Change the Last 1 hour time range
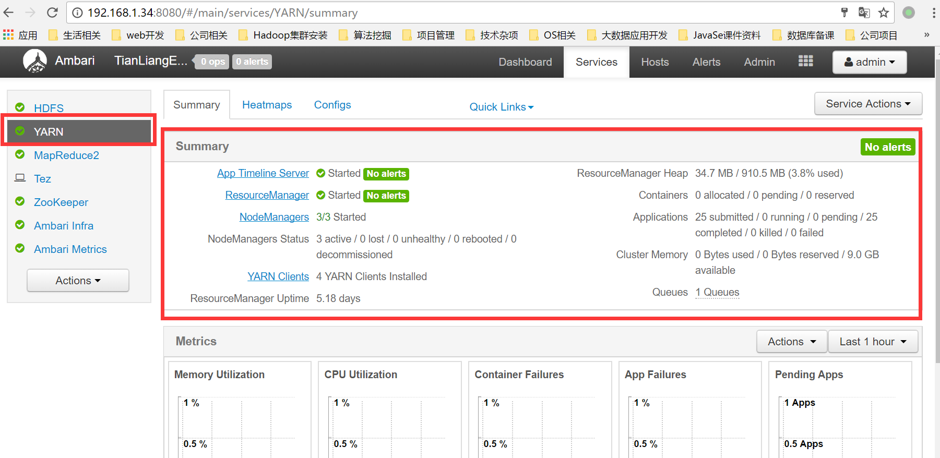The height and width of the screenshot is (458, 940). [x=873, y=342]
